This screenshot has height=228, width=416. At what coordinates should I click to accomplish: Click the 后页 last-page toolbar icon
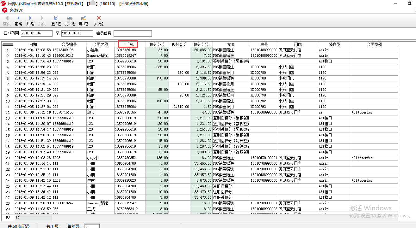click(42, 21)
